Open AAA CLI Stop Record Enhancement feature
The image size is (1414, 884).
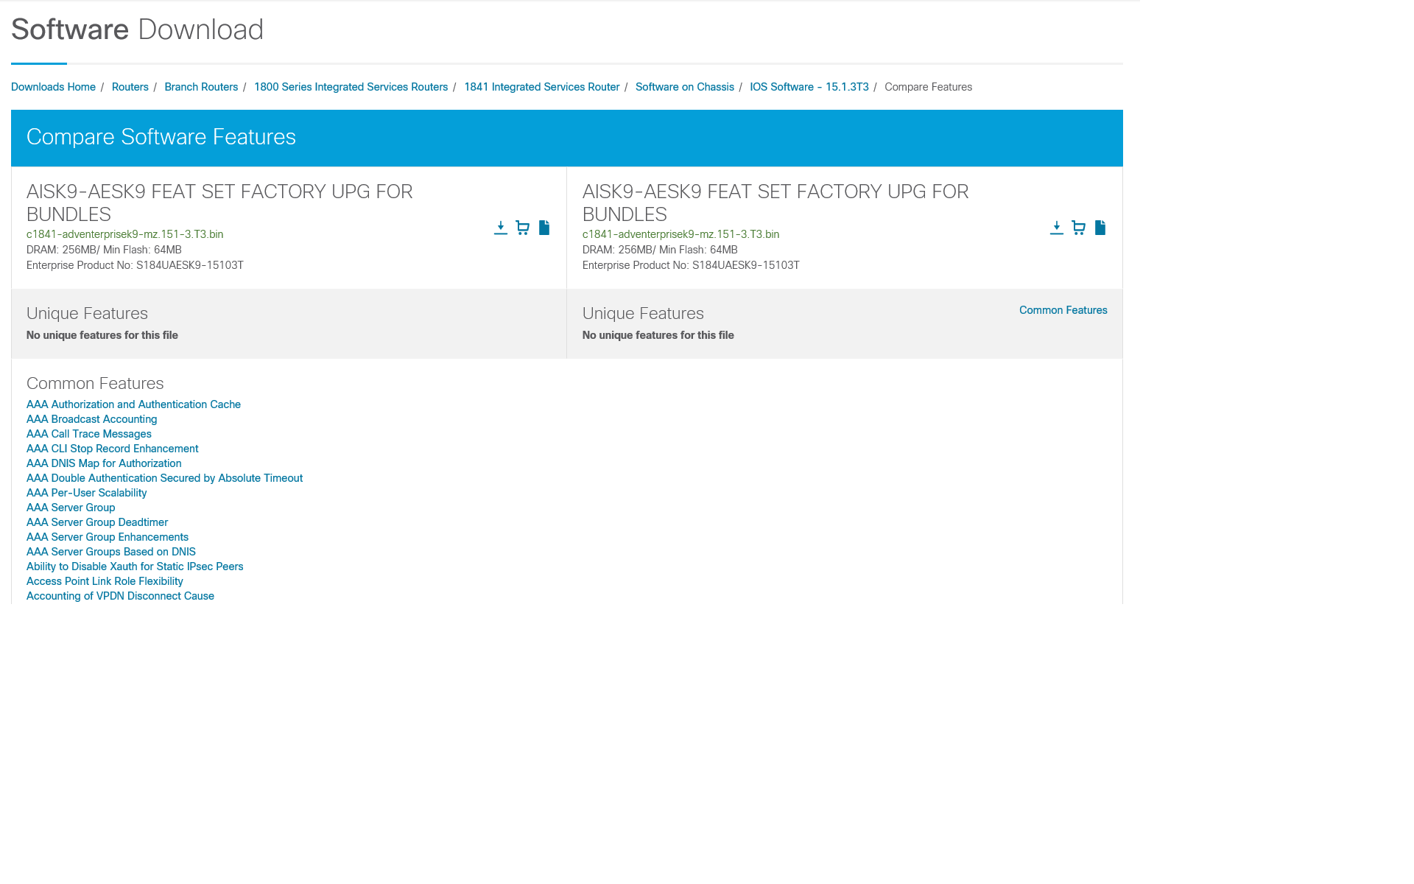(112, 449)
